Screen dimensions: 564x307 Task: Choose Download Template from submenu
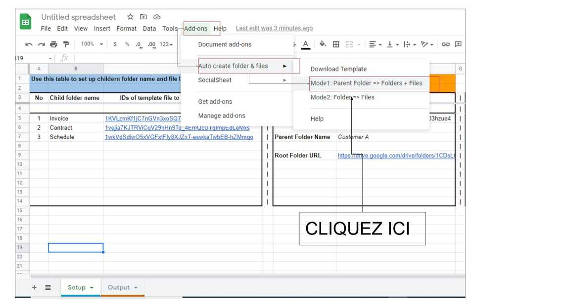338,69
